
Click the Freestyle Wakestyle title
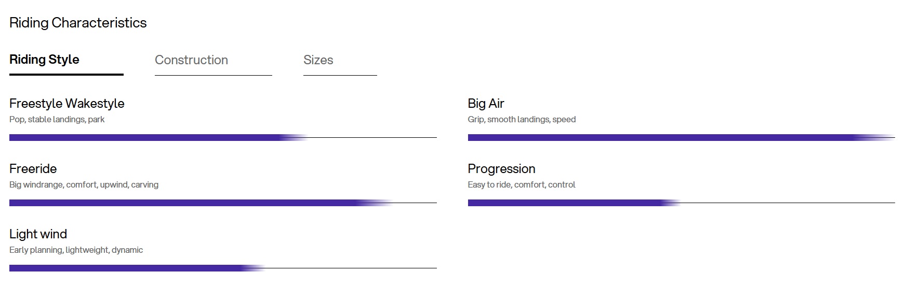(67, 104)
